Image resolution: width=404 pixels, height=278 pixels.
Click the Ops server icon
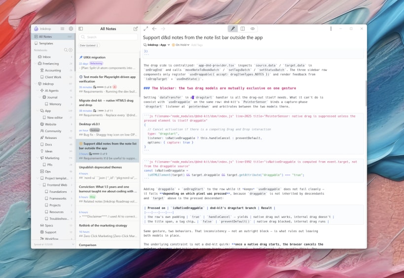click(42, 172)
